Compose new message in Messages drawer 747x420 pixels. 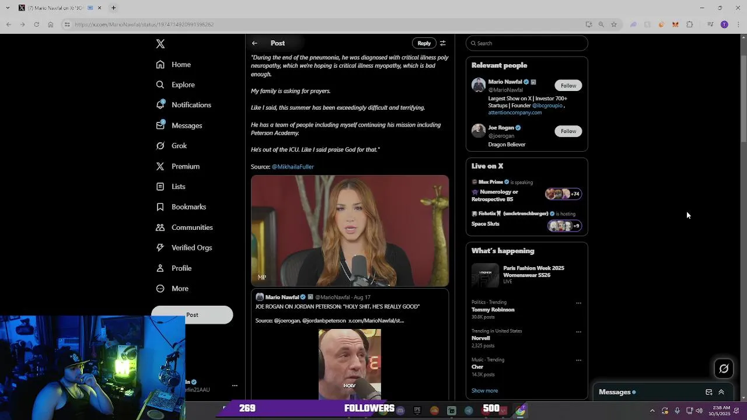click(x=708, y=393)
